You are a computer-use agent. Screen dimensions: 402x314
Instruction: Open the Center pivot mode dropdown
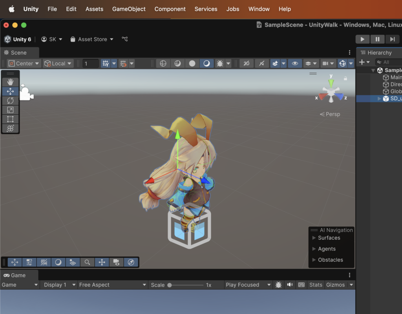point(24,63)
